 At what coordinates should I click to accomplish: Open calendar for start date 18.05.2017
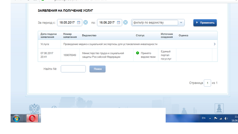coord(78,22)
